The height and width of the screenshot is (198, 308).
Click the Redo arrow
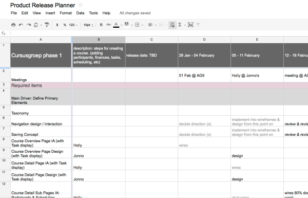[x=29, y=25]
